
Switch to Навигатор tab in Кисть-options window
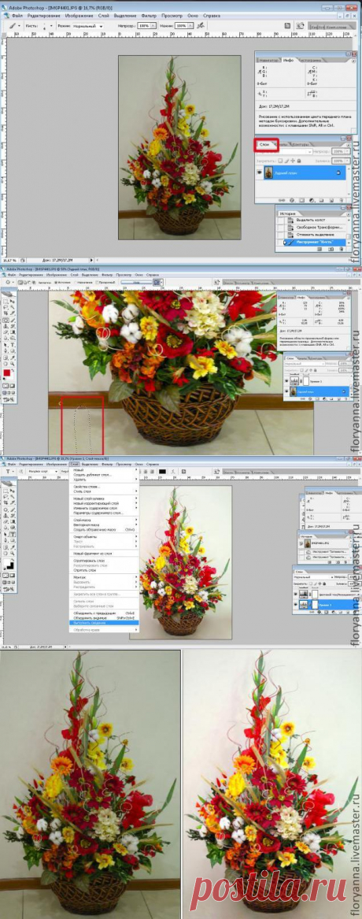point(269,61)
